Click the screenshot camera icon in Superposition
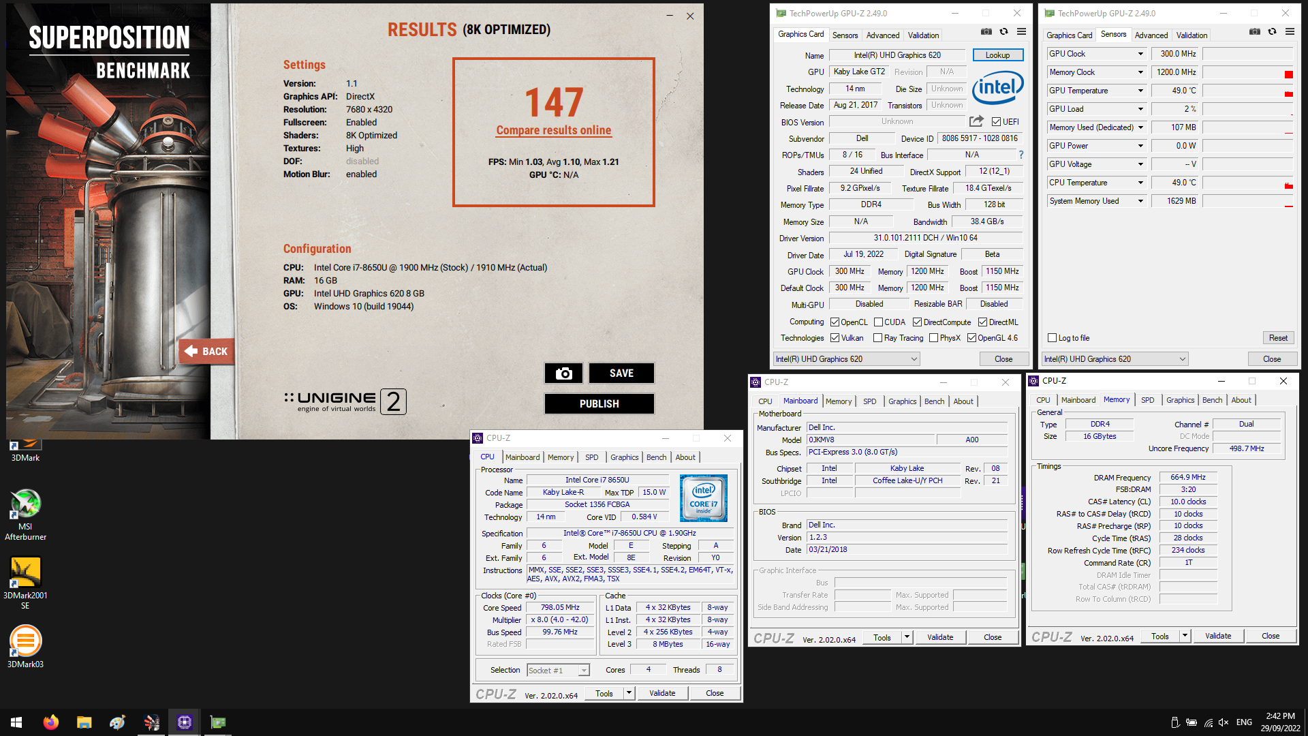 563,373
